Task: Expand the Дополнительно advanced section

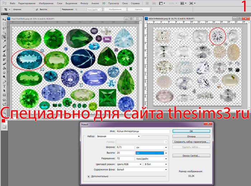Action: coord(89,176)
